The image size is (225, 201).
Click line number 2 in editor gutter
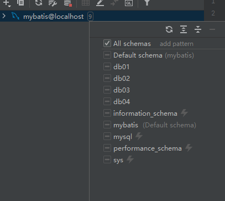(213, 13)
